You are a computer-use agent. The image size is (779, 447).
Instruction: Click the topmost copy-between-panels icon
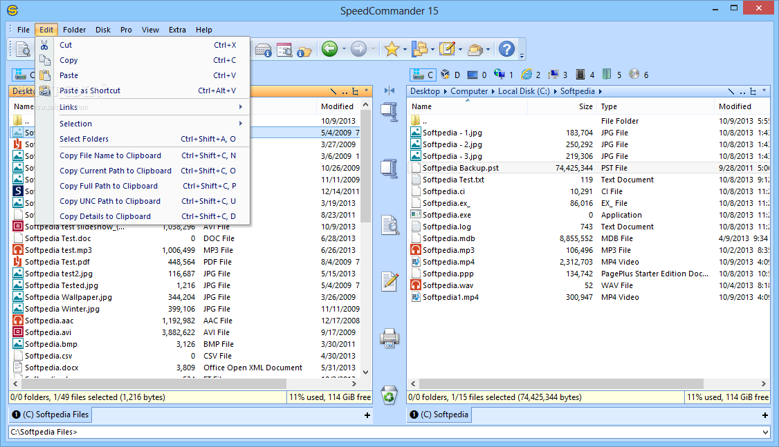389,112
